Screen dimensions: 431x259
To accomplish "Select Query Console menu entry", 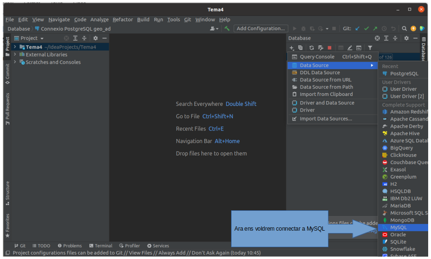I will [333, 57].
